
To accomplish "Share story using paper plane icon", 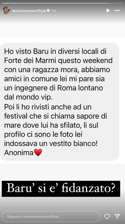I will [x=117, y=216].
